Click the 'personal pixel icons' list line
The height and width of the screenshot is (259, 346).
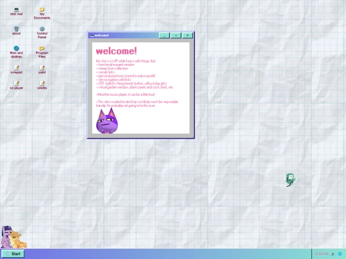point(126,76)
